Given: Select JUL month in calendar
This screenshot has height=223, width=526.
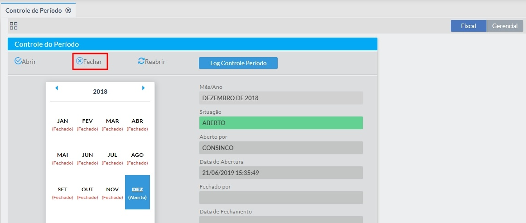Looking at the screenshot, I should 112,159.
